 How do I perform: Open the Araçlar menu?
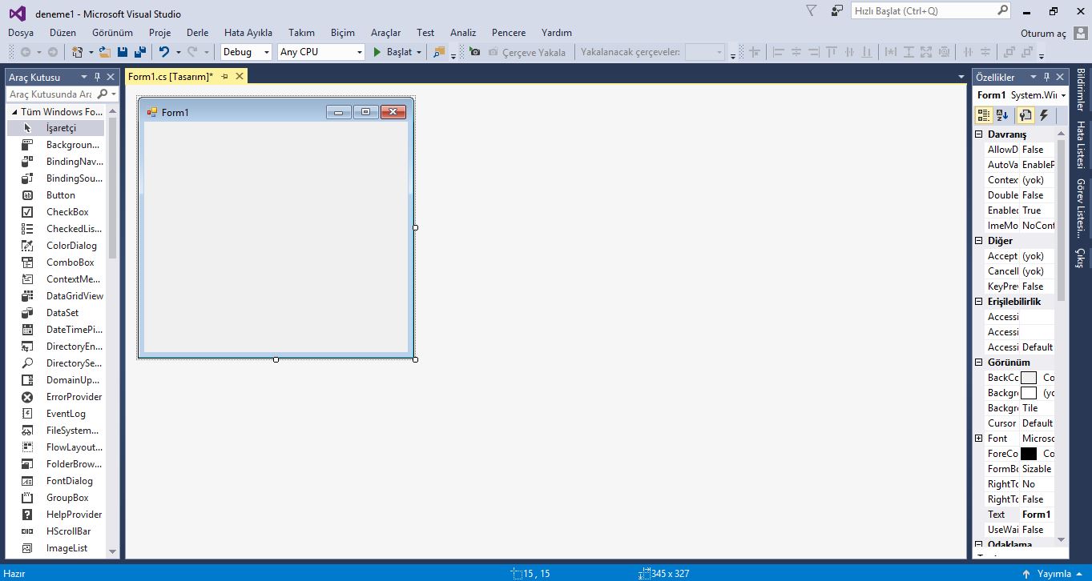tap(385, 33)
